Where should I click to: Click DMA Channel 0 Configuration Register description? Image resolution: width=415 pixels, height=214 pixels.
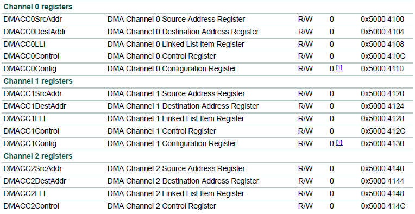click(172, 69)
